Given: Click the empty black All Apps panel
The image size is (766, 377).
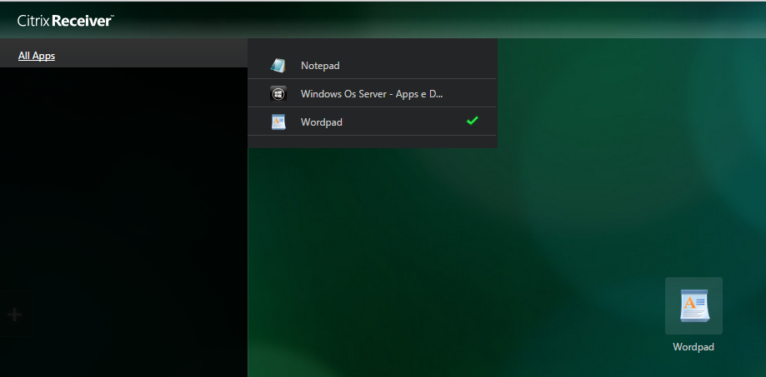Looking at the screenshot, I should click(123, 208).
